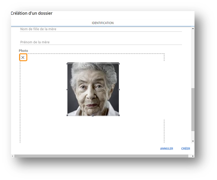Focus the 'Nom de fille de la mère' field
217x180 pixels.
tap(100, 29)
